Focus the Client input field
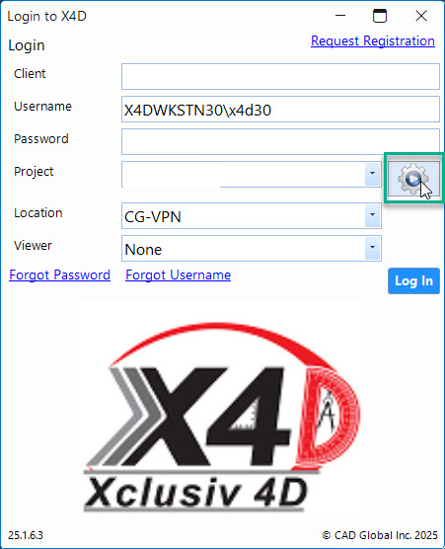This screenshot has height=549, width=445. [x=280, y=76]
